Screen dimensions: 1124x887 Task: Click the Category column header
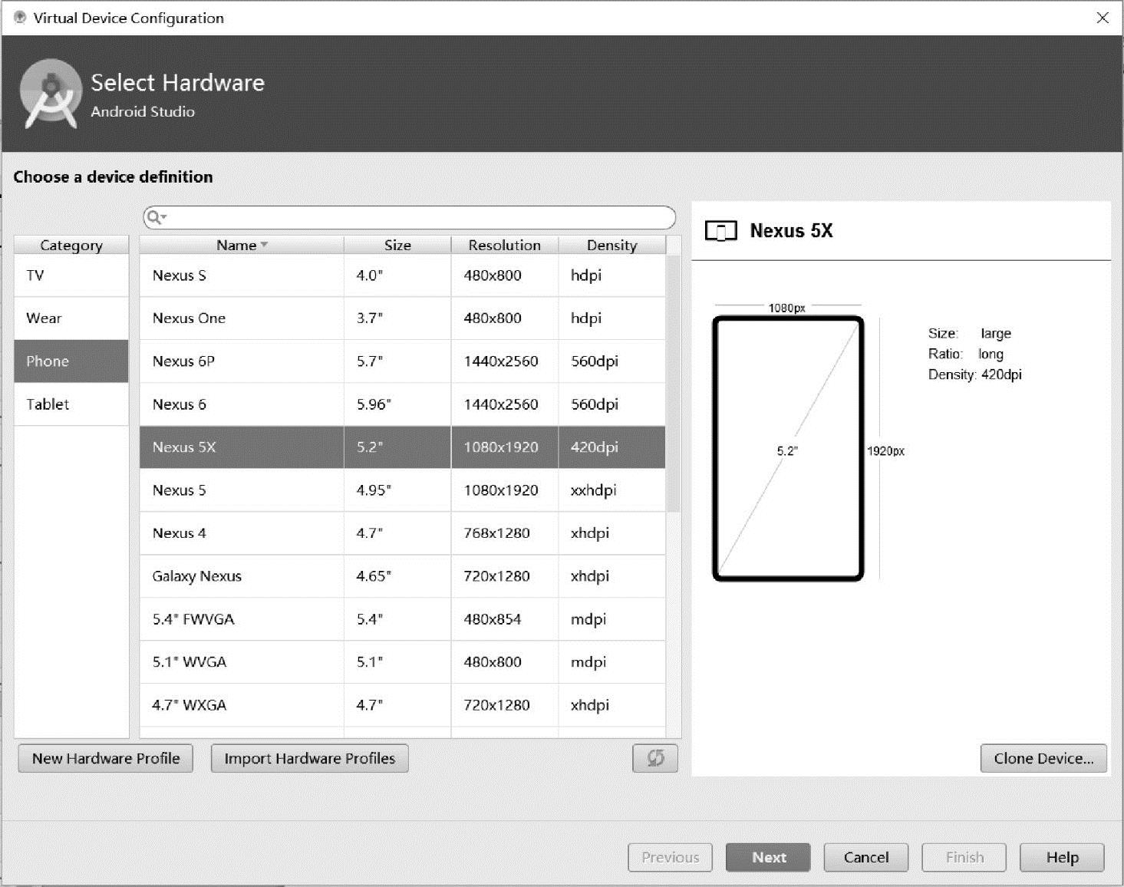coord(71,245)
